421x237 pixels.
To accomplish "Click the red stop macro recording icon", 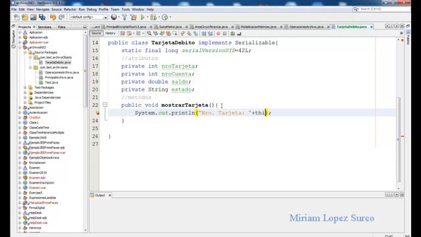I will (218, 34).
